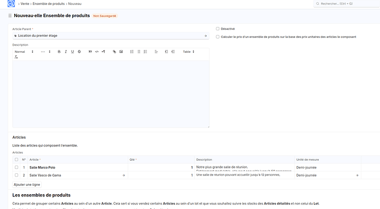
Task: Click Salle Vasco de Gama article cell
Action: point(78,175)
